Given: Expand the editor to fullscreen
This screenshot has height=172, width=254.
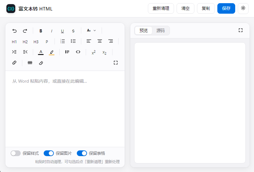Looking at the screenshot, I should (116, 63).
